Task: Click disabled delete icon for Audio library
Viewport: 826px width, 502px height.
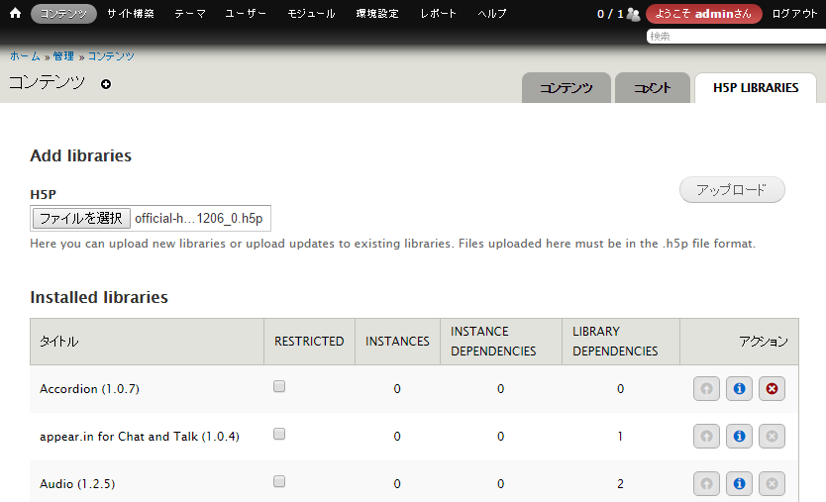Action: [772, 483]
